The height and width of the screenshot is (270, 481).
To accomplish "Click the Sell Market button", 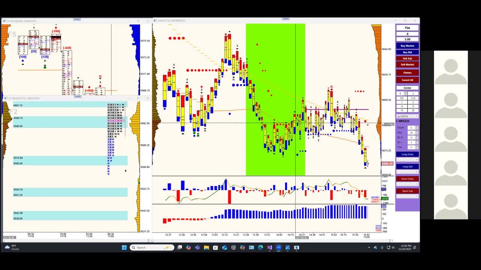I will click(x=407, y=64).
